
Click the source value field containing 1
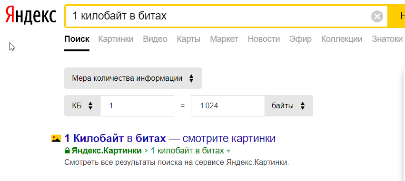point(137,106)
